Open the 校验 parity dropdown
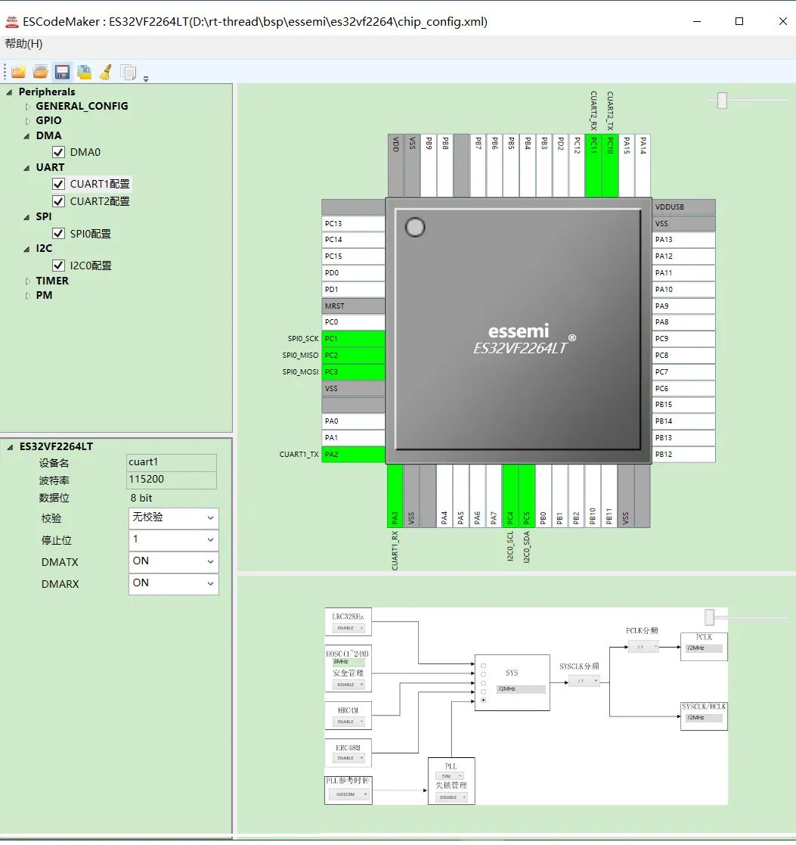 click(173, 518)
